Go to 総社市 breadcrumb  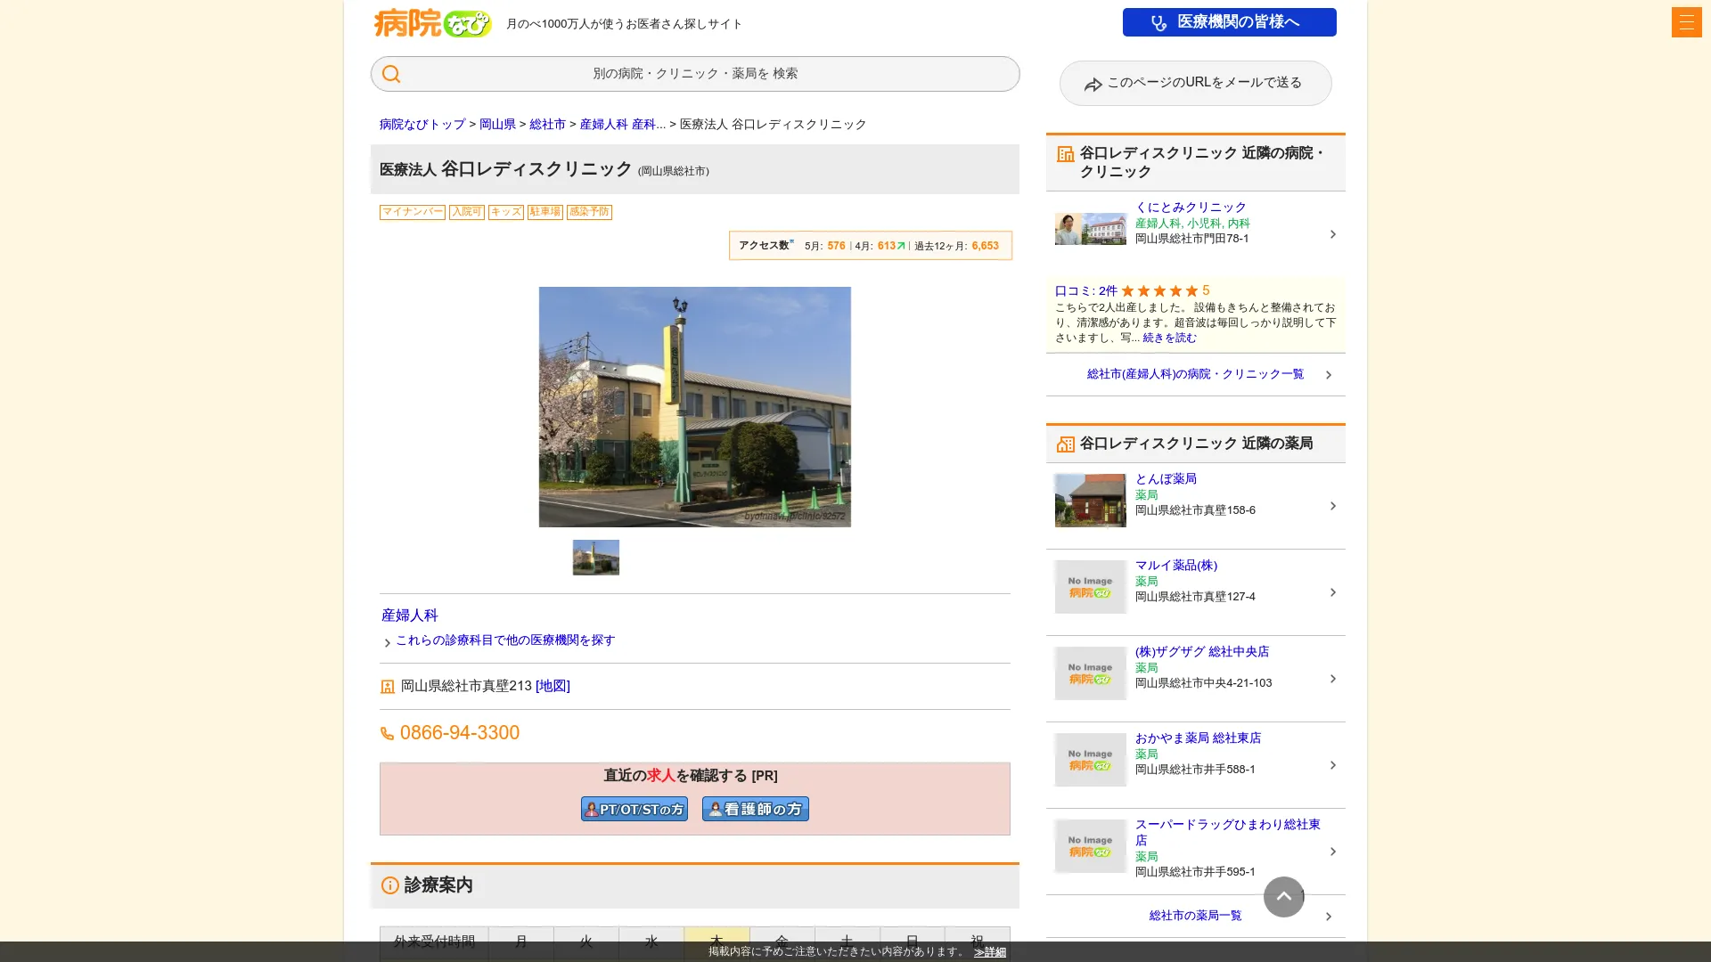pyautogui.click(x=547, y=125)
